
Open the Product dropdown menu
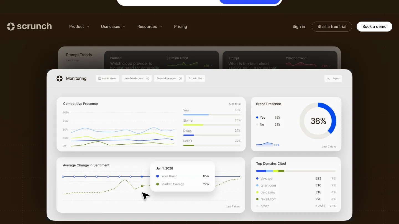tap(79, 27)
